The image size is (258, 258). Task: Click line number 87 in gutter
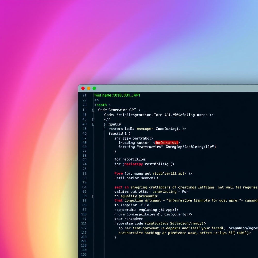(x=84, y=209)
